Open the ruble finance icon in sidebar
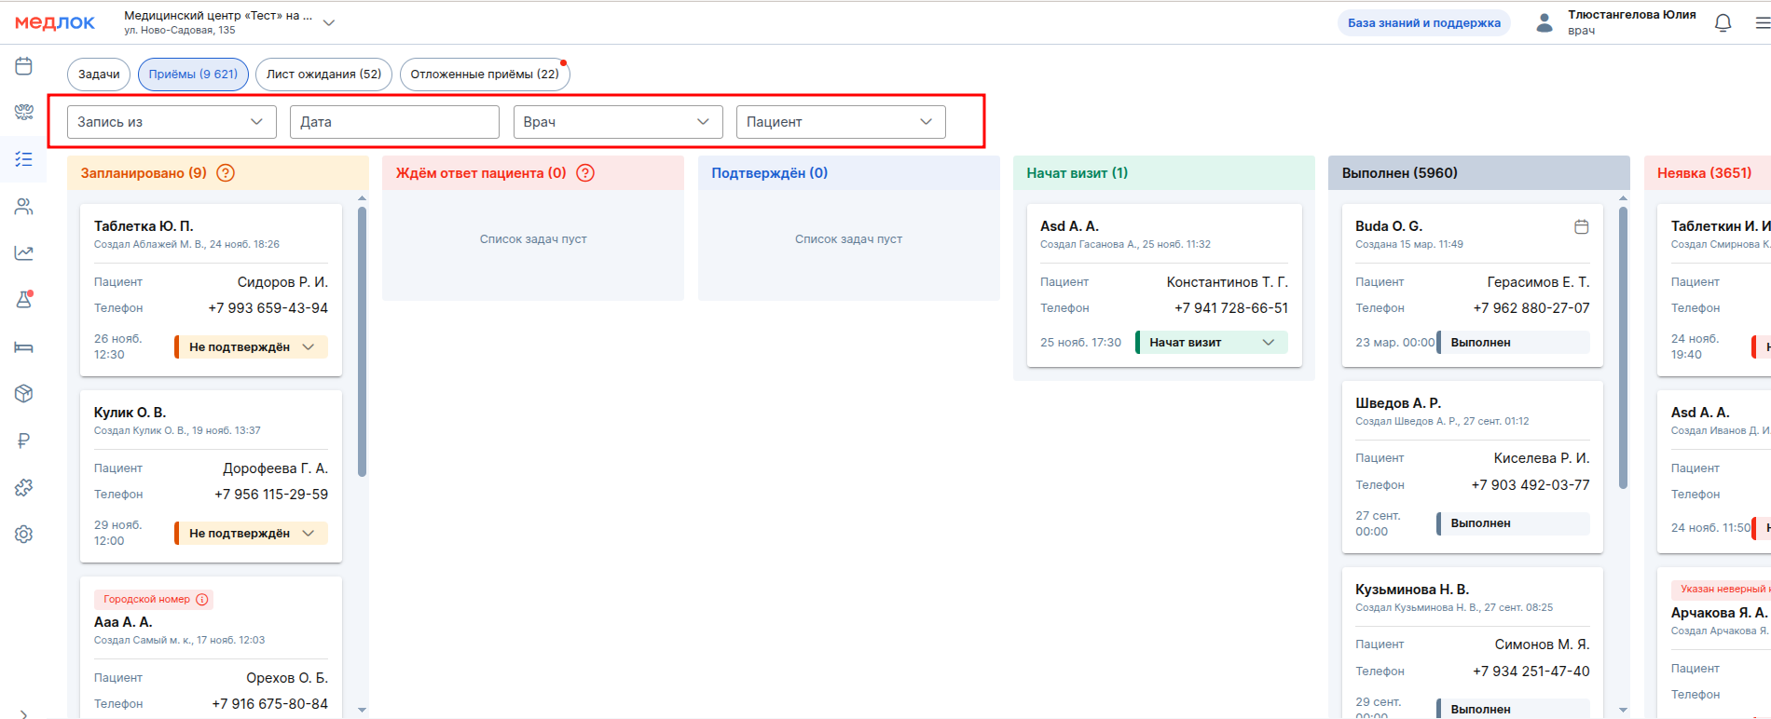This screenshot has height=719, width=1771. [24, 441]
